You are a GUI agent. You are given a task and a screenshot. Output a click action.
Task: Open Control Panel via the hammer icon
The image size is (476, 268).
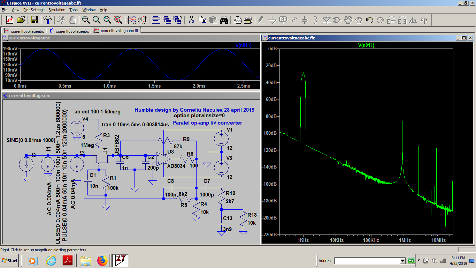tap(47, 20)
